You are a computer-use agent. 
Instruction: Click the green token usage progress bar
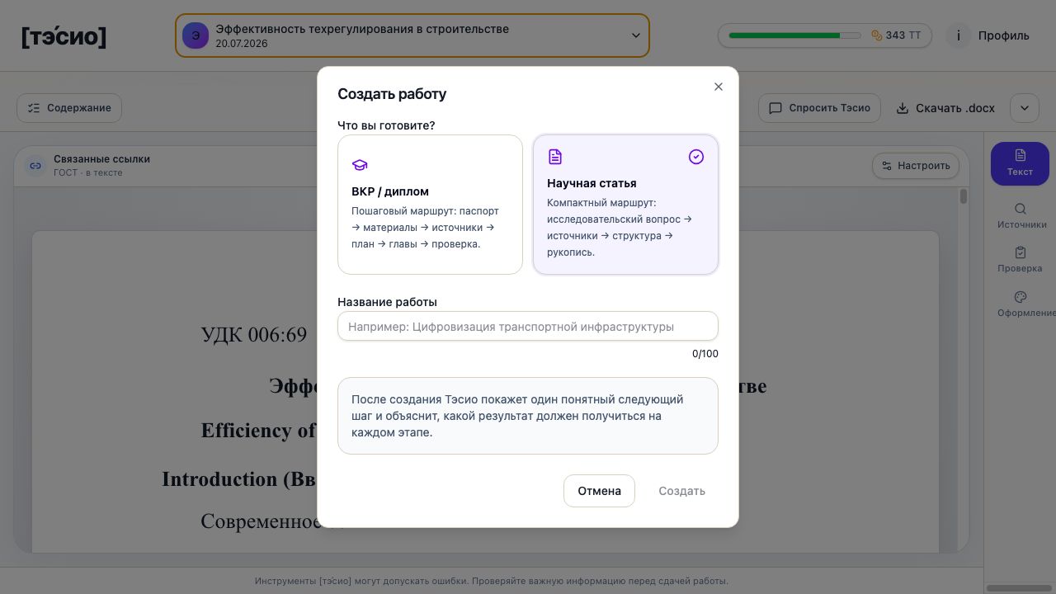794,35
